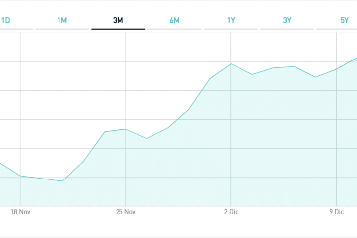357x238 pixels.
Task: Open the 6M chart range
Action: (174, 20)
